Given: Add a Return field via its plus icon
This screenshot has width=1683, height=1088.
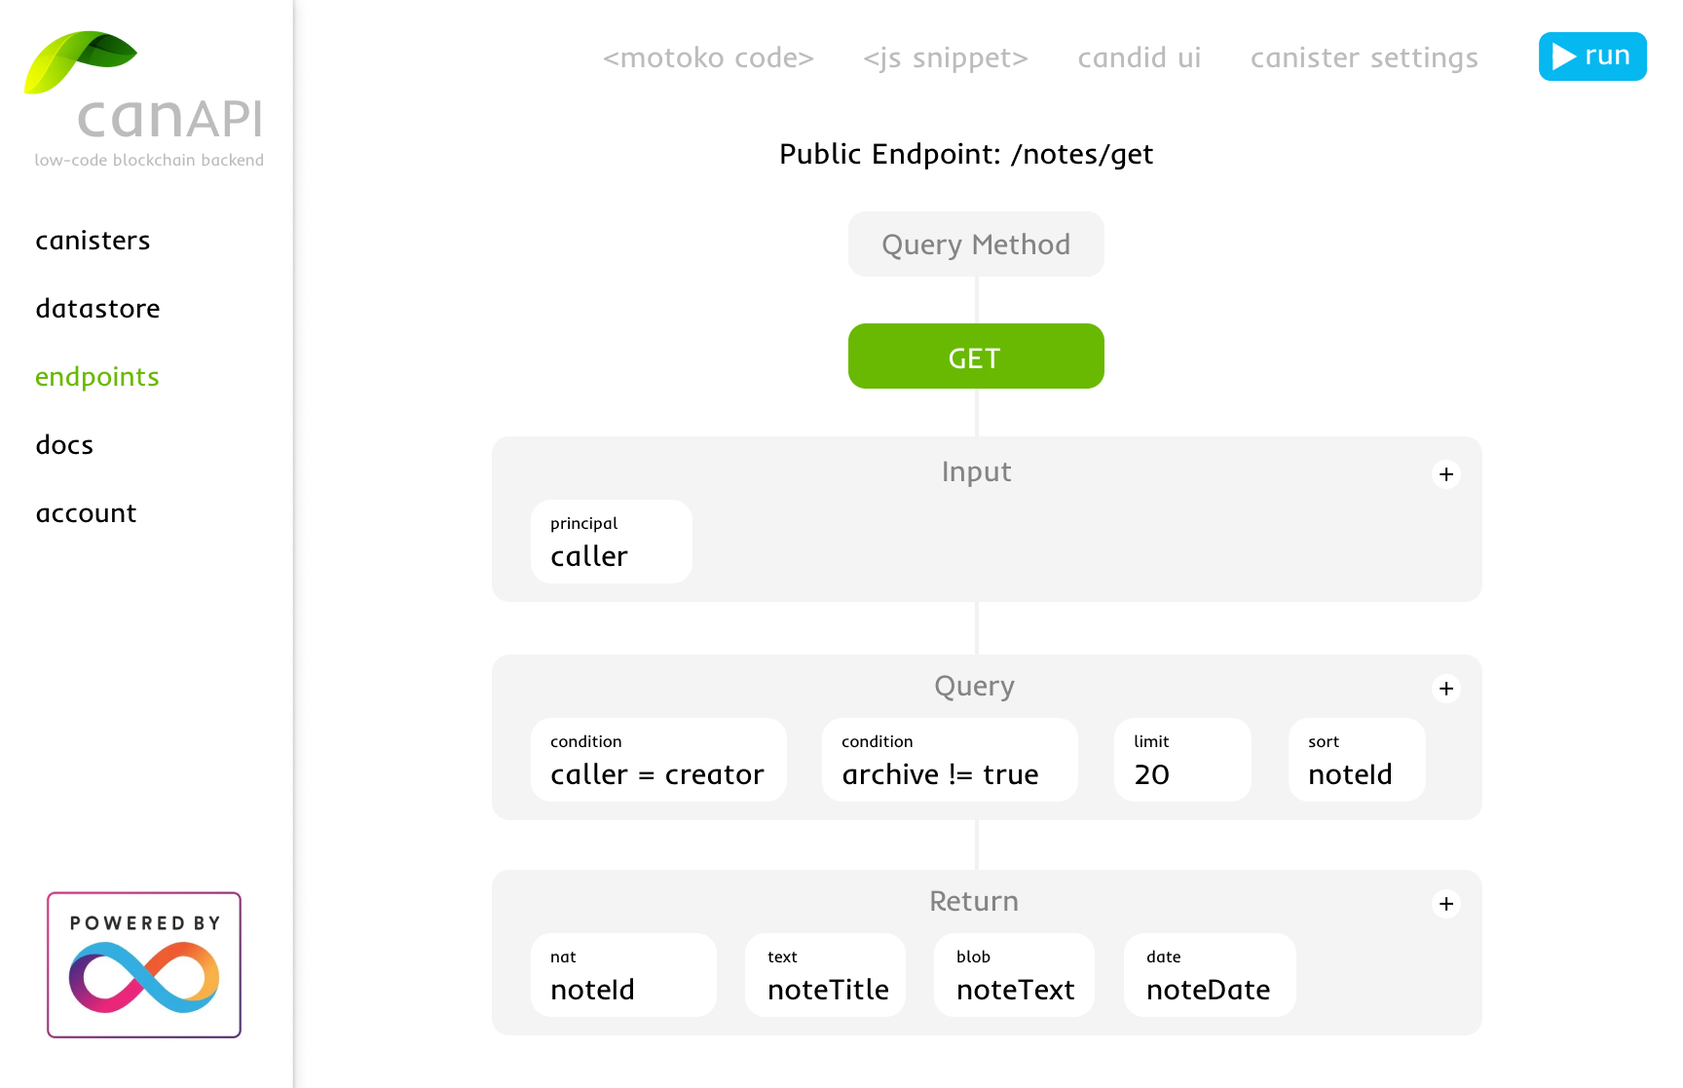Looking at the screenshot, I should coord(1445,903).
